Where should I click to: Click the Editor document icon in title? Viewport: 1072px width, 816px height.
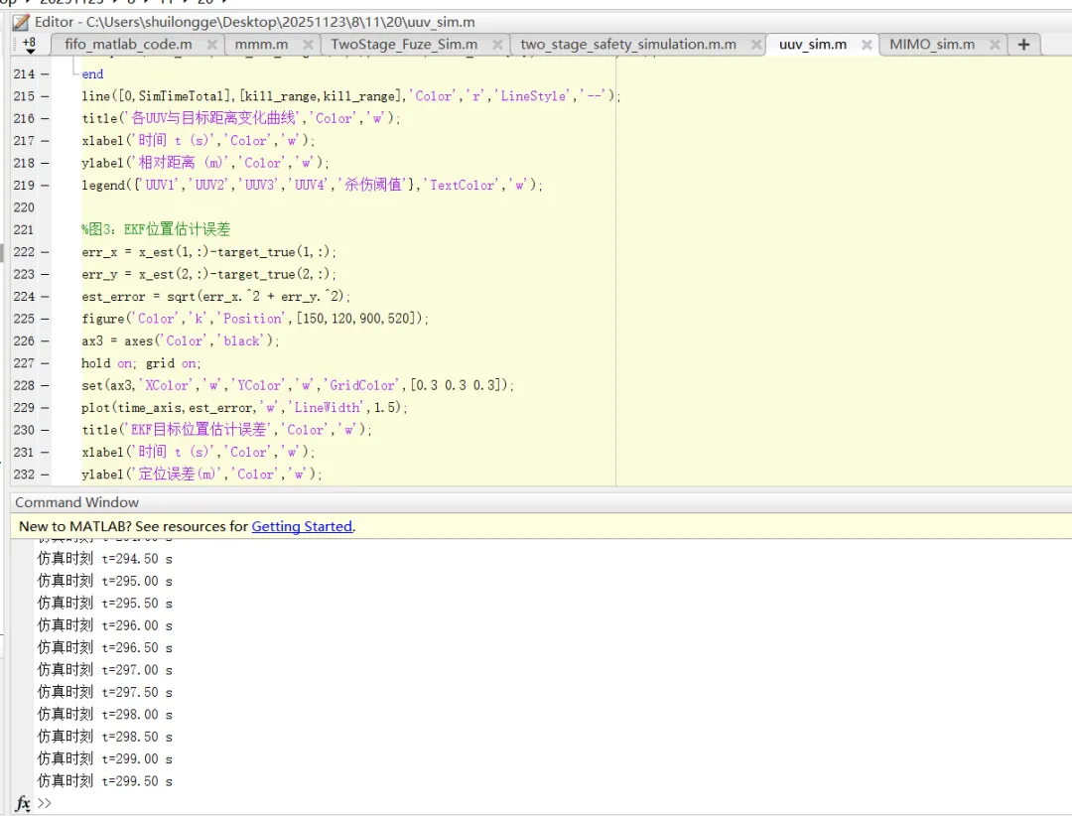coord(21,23)
